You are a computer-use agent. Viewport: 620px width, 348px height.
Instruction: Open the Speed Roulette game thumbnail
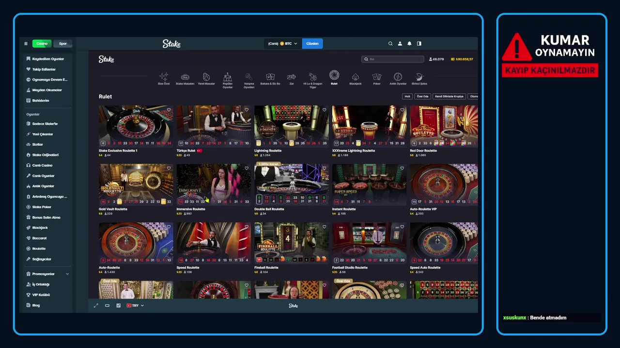click(x=214, y=243)
